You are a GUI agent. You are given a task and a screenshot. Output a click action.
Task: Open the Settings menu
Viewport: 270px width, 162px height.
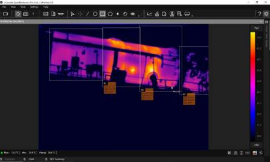pos(34,7)
